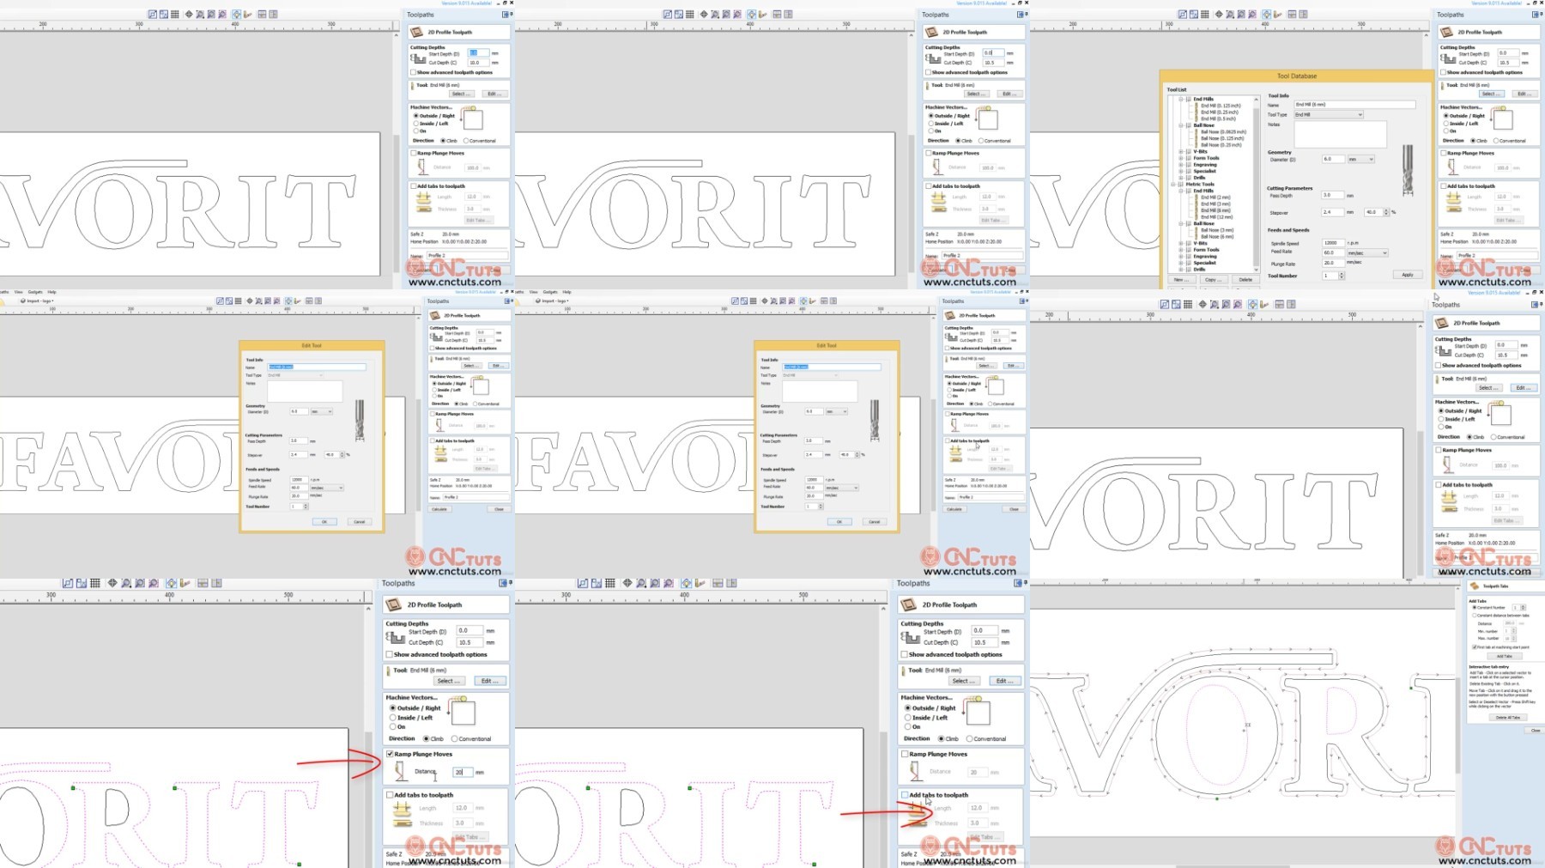Click pink zoom-selected magnifier, Tool Database window toolbar
This screenshot has height=868, width=1545.
pos(1252,15)
